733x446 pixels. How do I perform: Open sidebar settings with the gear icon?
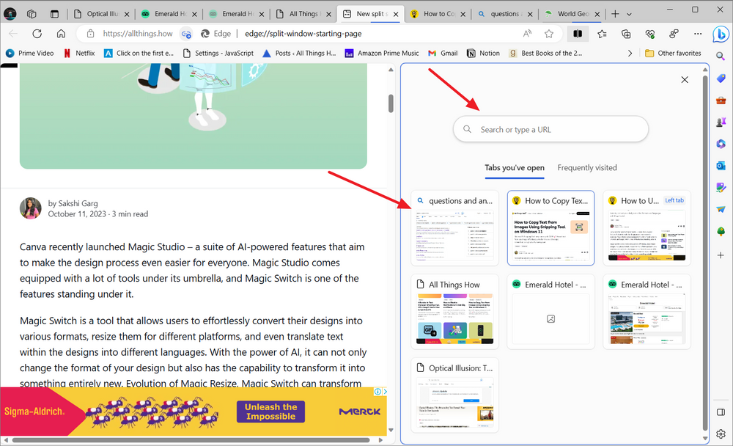(x=721, y=434)
